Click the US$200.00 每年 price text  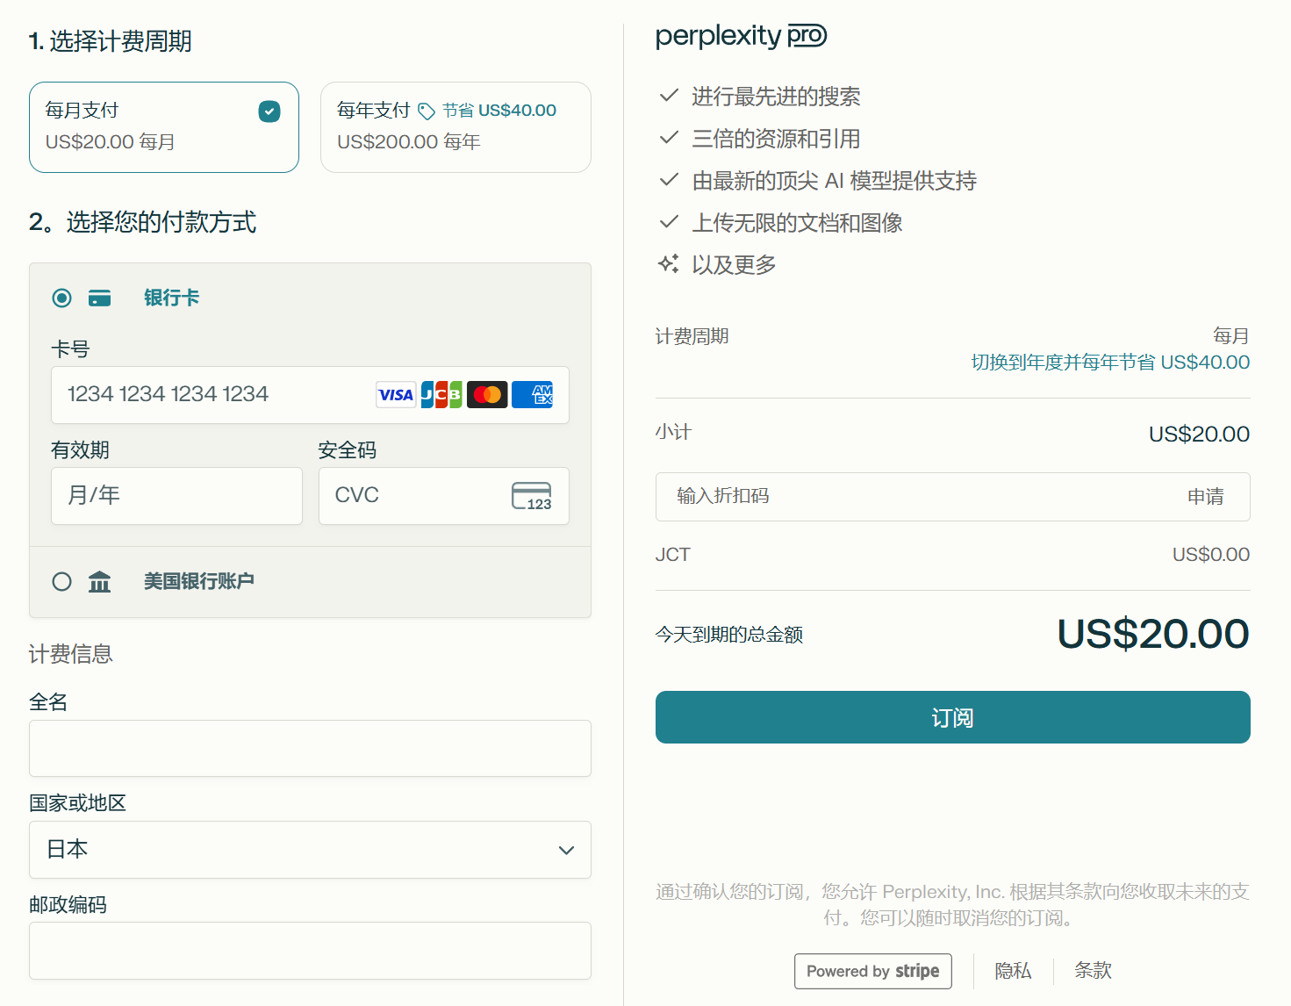409,142
